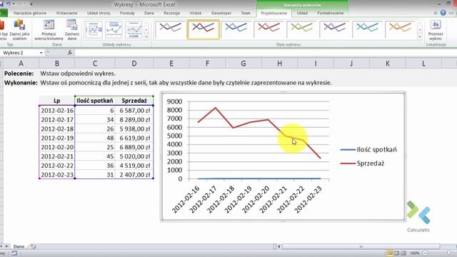Image resolution: width=457 pixels, height=257 pixels.
Task: Select column H header
Action: click(x=279, y=64)
